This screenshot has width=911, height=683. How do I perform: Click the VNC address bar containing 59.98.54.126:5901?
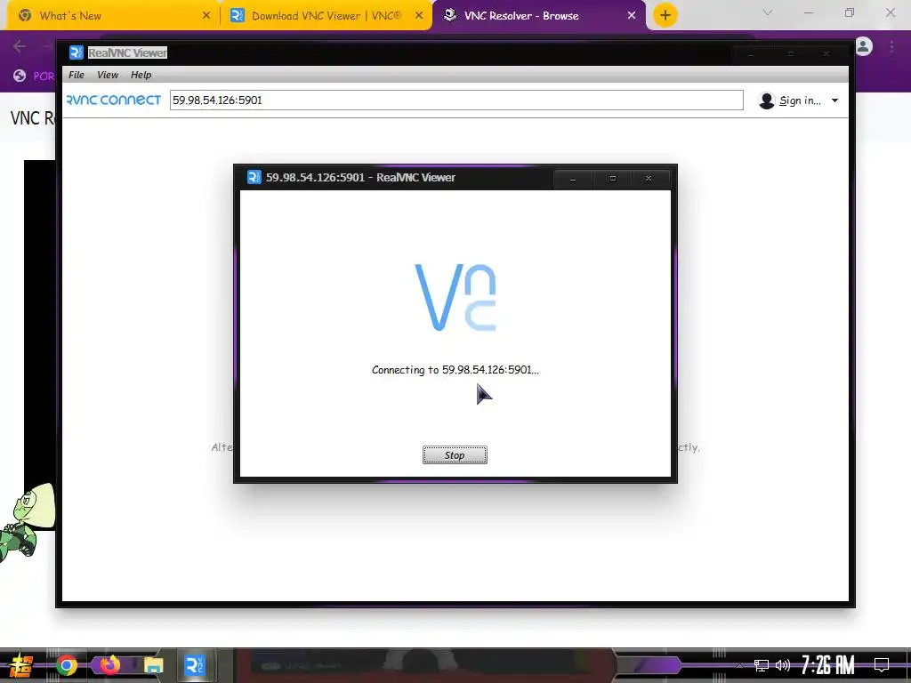click(456, 100)
